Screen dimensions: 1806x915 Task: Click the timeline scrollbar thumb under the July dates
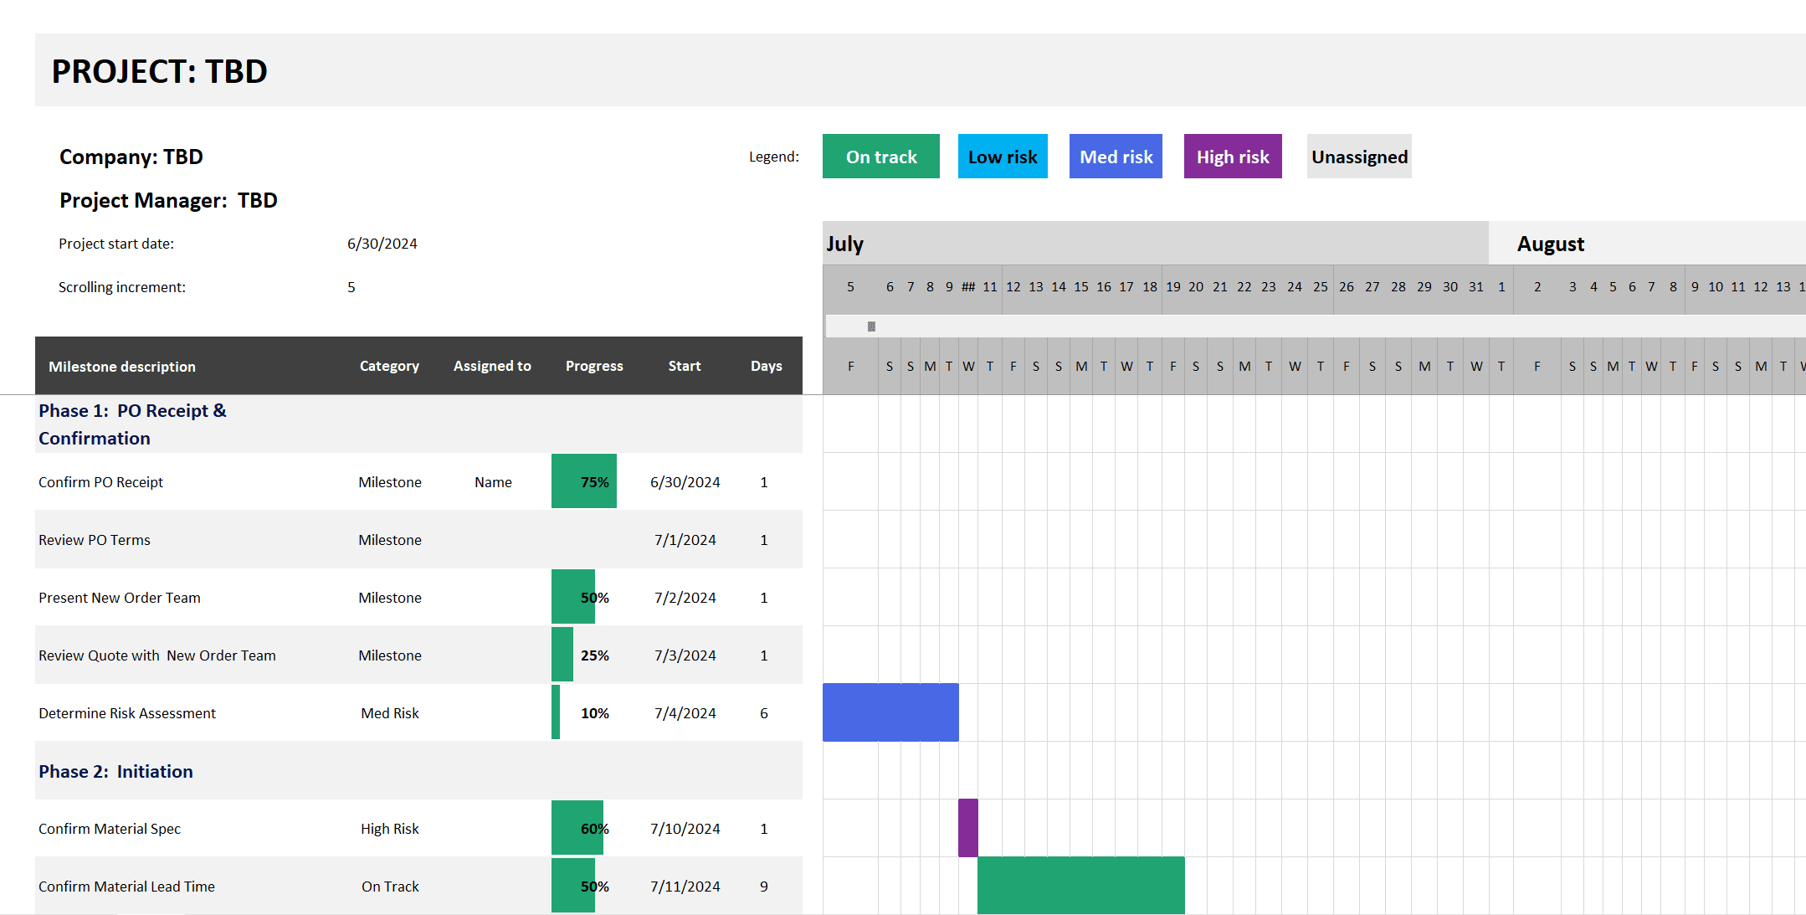[871, 326]
